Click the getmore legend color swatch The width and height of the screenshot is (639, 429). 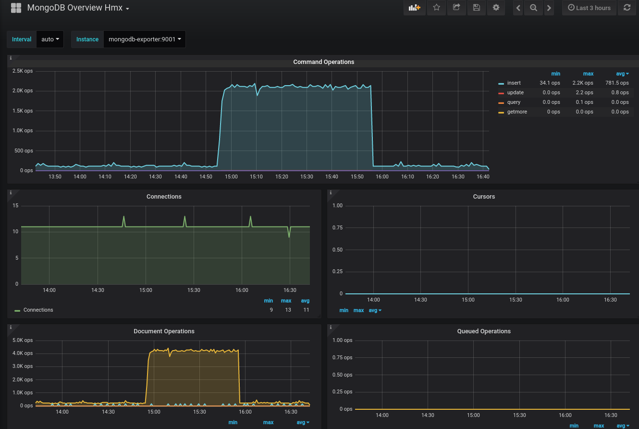(501, 112)
